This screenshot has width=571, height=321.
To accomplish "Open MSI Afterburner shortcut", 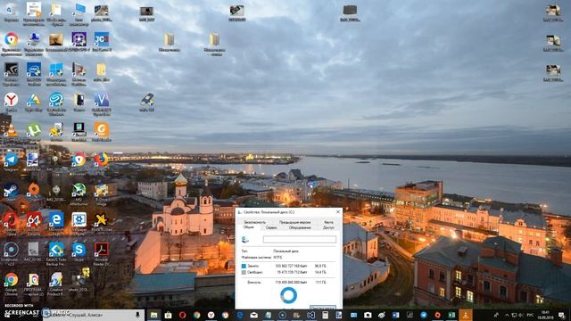I will [x=79, y=193].
